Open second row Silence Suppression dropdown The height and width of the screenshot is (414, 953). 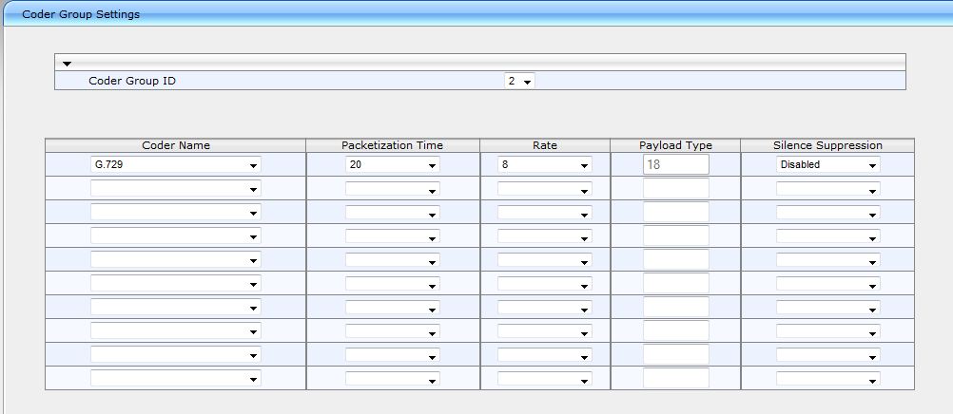(827, 189)
